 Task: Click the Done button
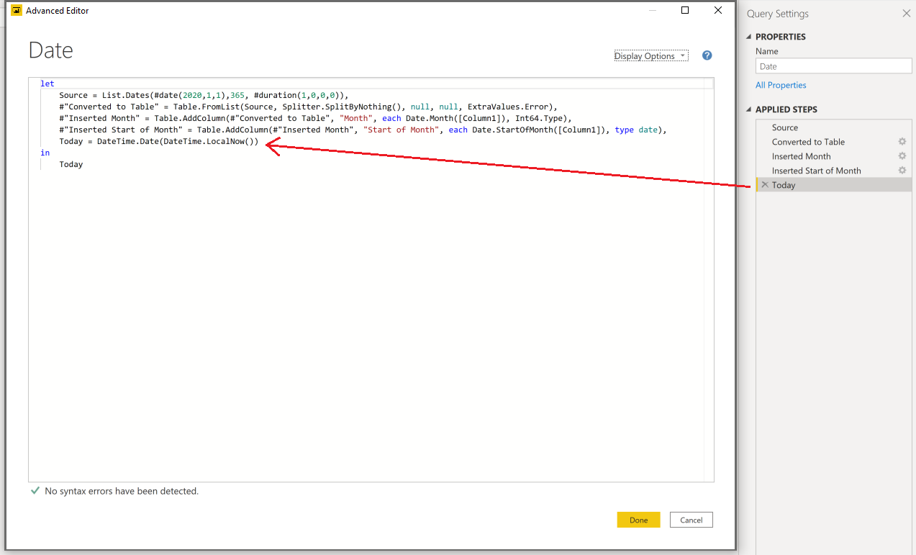pos(638,520)
